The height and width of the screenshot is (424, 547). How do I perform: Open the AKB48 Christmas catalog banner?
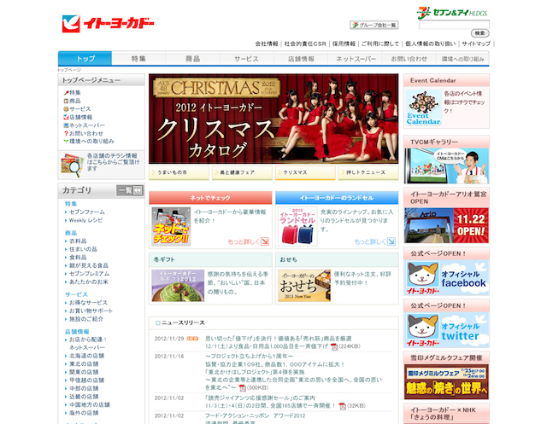(x=273, y=119)
